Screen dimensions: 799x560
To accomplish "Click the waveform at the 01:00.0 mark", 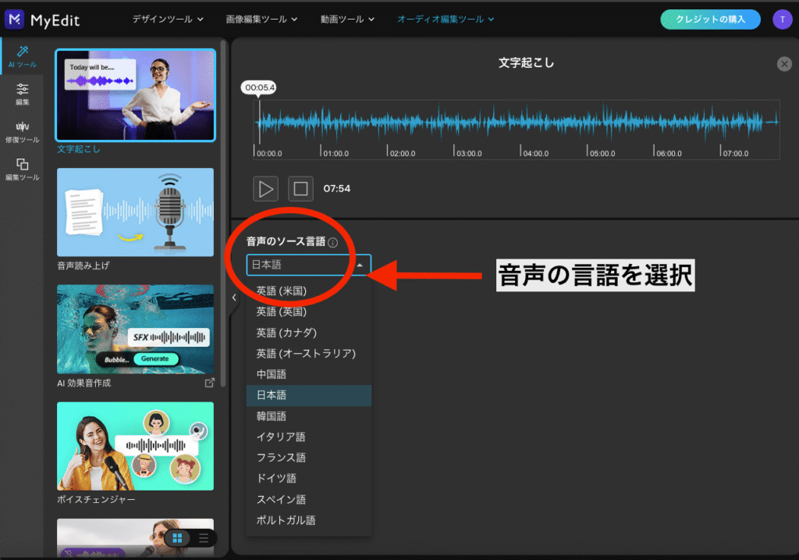I will [x=321, y=123].
